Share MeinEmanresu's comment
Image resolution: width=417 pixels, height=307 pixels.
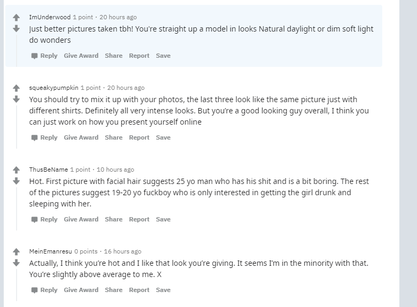(x=113, y=290)
